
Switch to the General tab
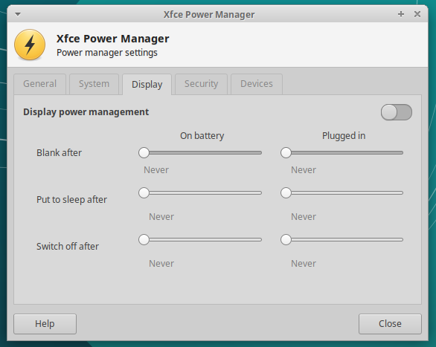(x=39, y=84)
